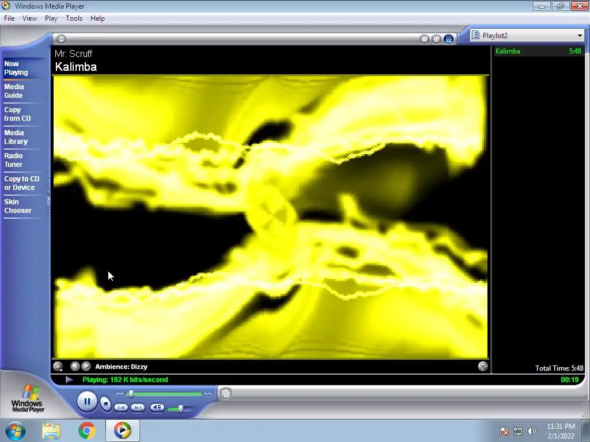Open the File menu
Screen dimensions: 590x442
[x=9, y=18]
